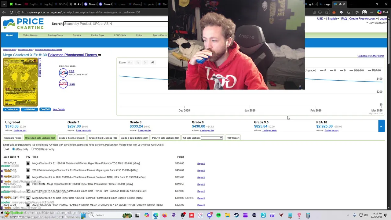Open the Trading Cards menu
Screen dimensions: 391x220
tap(55, 35)
